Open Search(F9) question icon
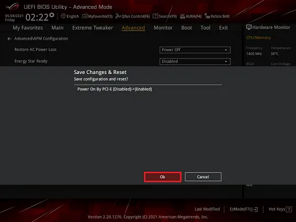The width and height of the screenshot is (296, 222). coord(155,16)
